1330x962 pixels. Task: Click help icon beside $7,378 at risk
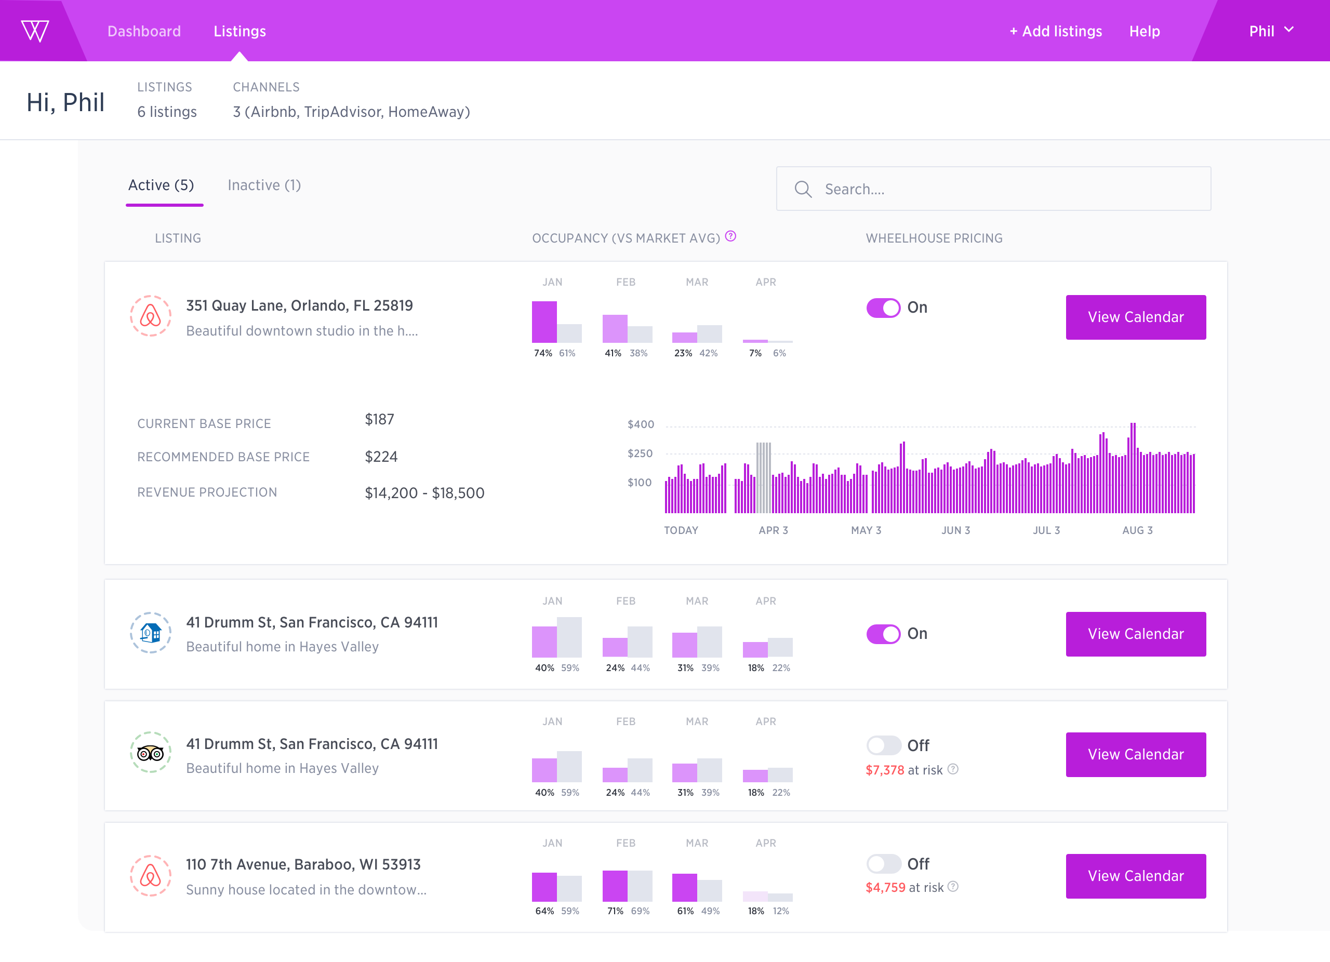pyautogui.click(x=953, y=769)
